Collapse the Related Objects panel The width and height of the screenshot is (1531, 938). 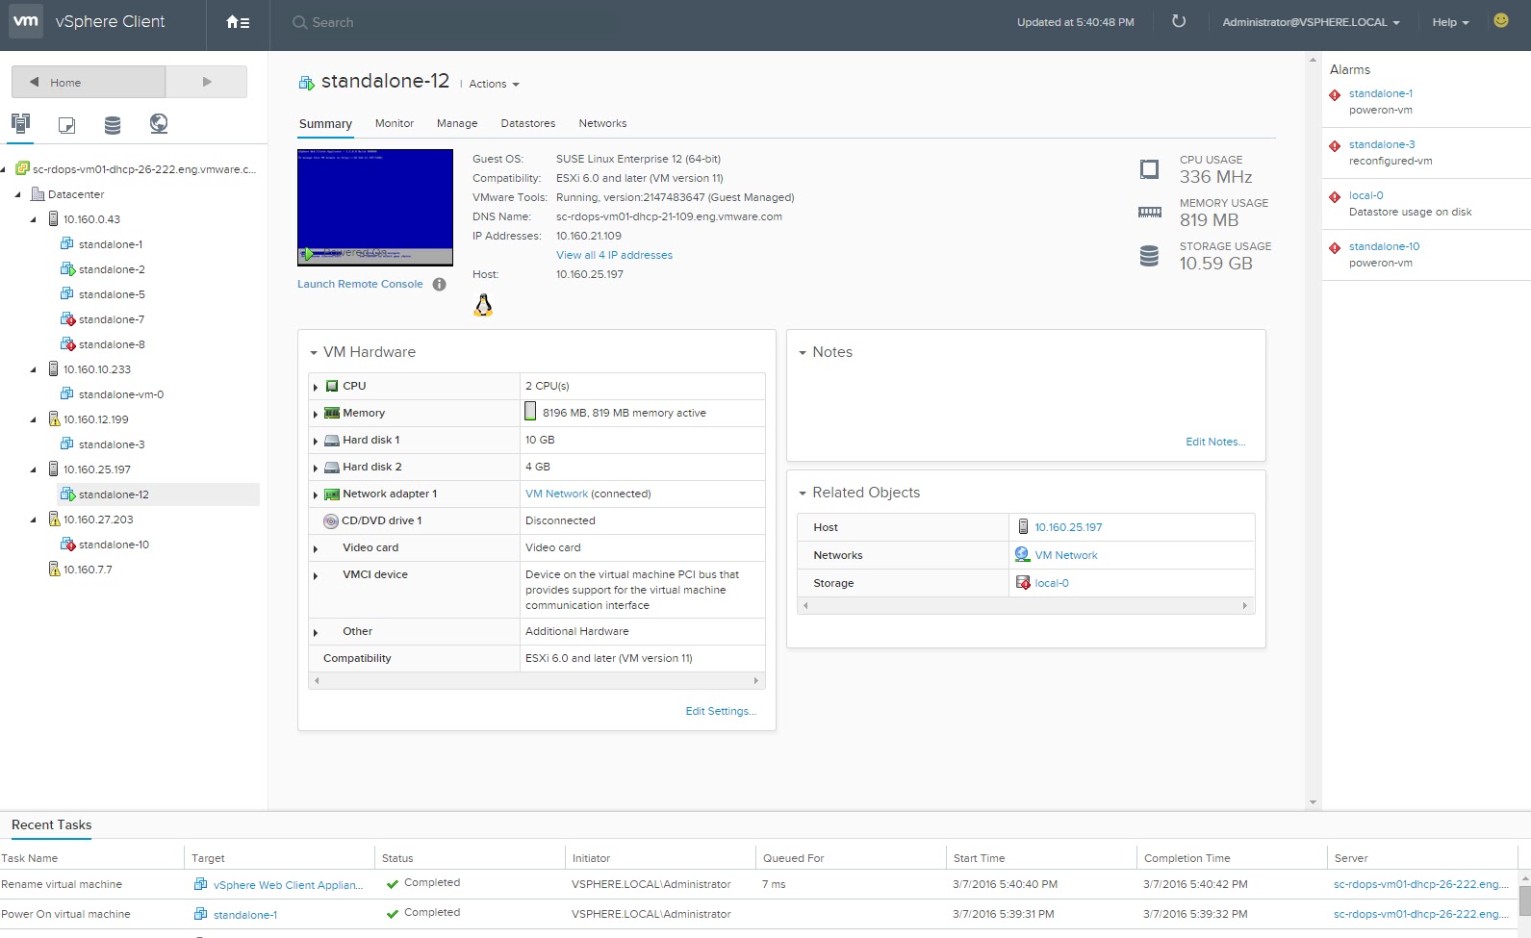point(803,494)
